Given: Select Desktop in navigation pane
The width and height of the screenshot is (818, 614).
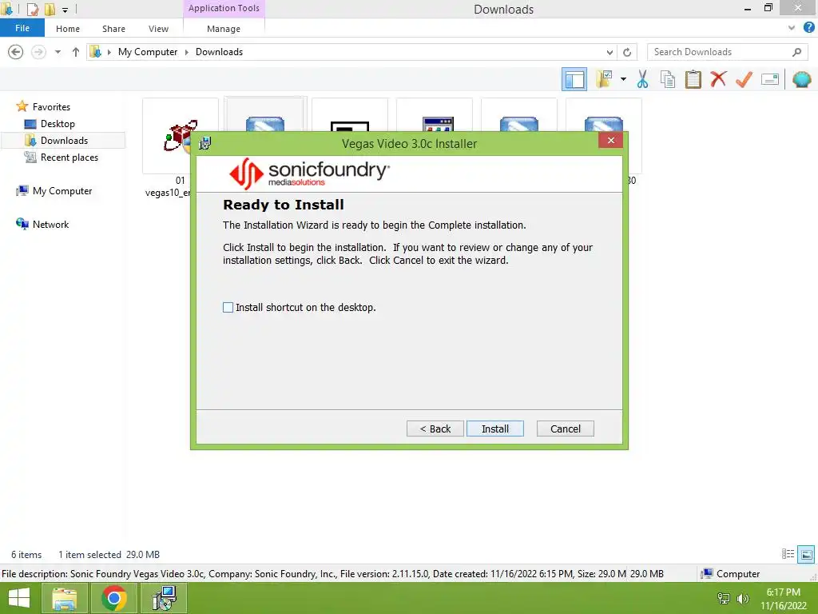Looking at the screenshot, I should (58, 124).
